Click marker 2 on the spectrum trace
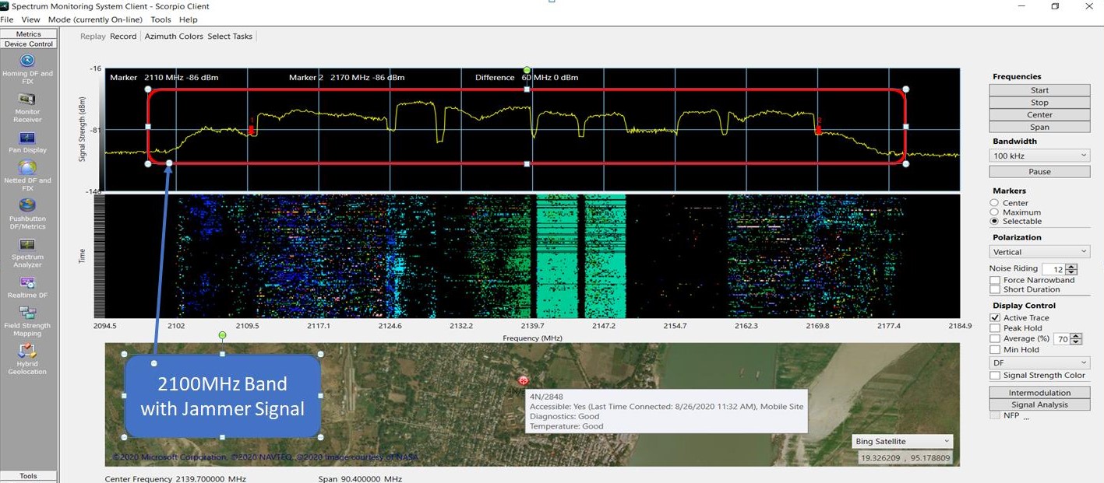The image size is (1104, 483). tap(819, 128)
